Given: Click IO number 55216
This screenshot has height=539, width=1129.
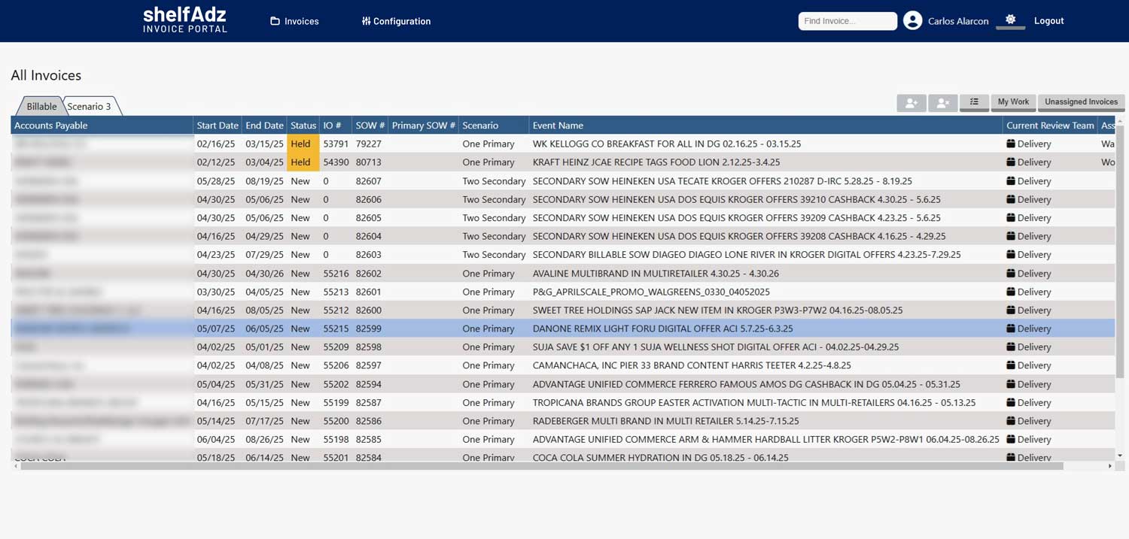Looking at the screenshot, I should [336, 274].
